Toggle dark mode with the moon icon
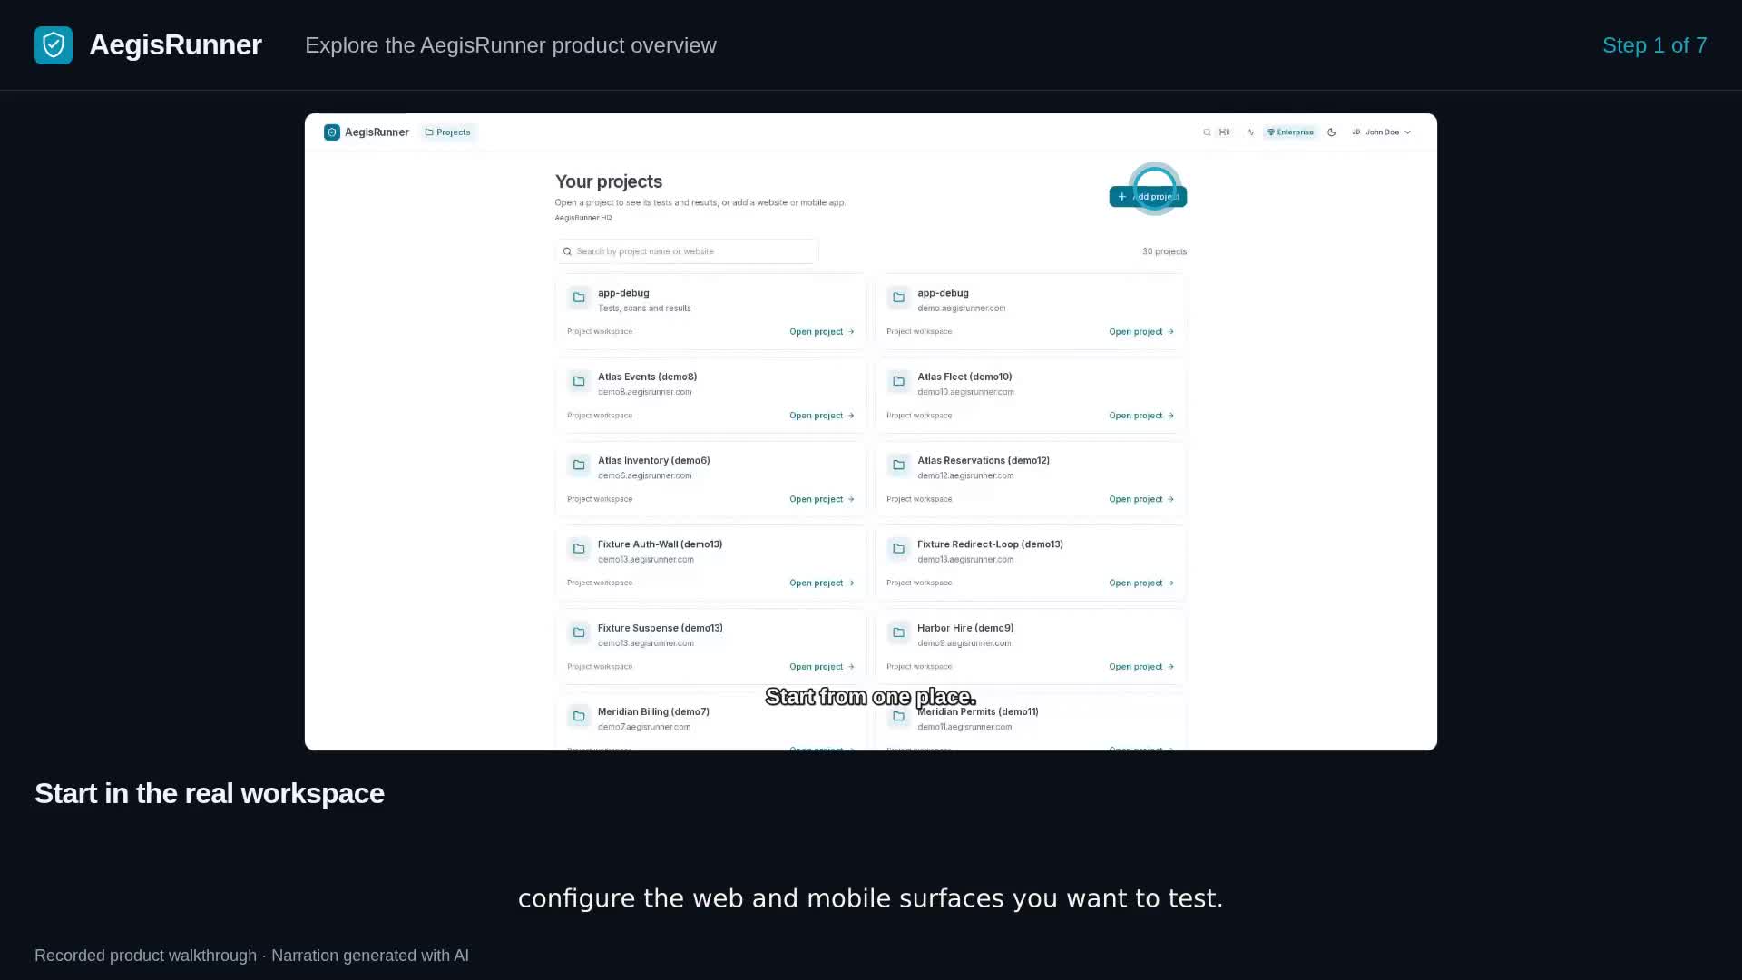The image size is (1742, 980). 1331,132
